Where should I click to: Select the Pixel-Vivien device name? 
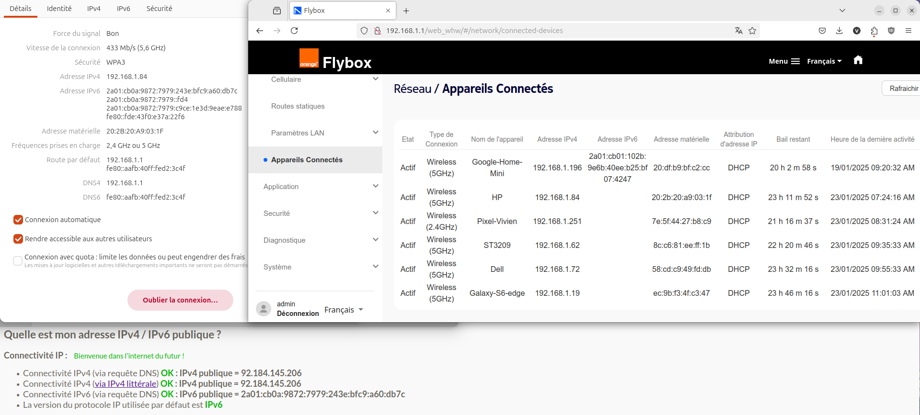point(497,221)
